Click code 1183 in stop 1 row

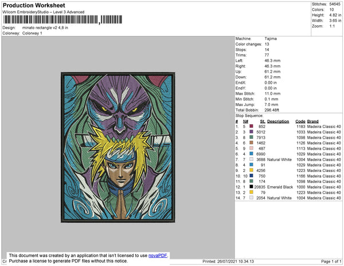click(301, 127)
